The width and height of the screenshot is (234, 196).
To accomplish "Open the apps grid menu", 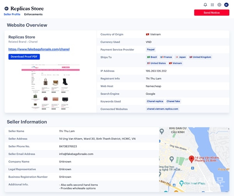I will [x=212, y=5].
